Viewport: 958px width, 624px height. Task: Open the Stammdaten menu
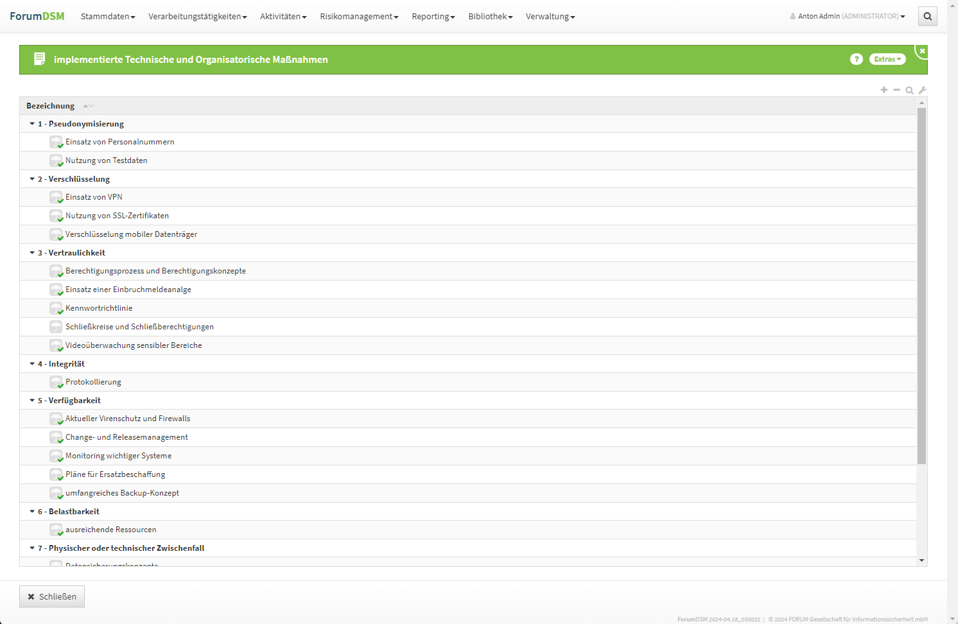coord(108,16)
